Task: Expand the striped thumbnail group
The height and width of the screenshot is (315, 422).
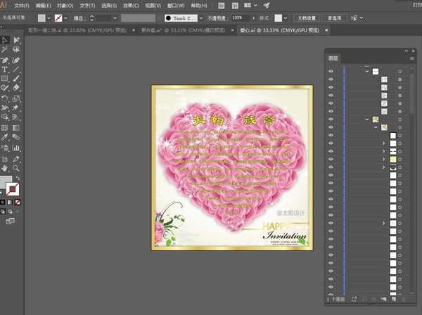Action: coord(384,151)
